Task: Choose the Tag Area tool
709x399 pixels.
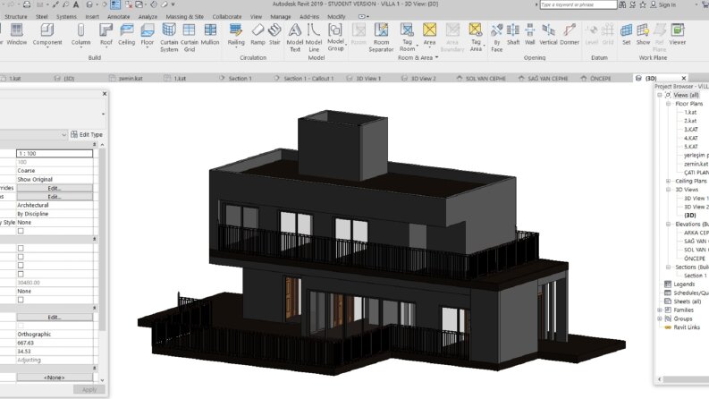Action: pyautogui.click(x=476, y=38)
